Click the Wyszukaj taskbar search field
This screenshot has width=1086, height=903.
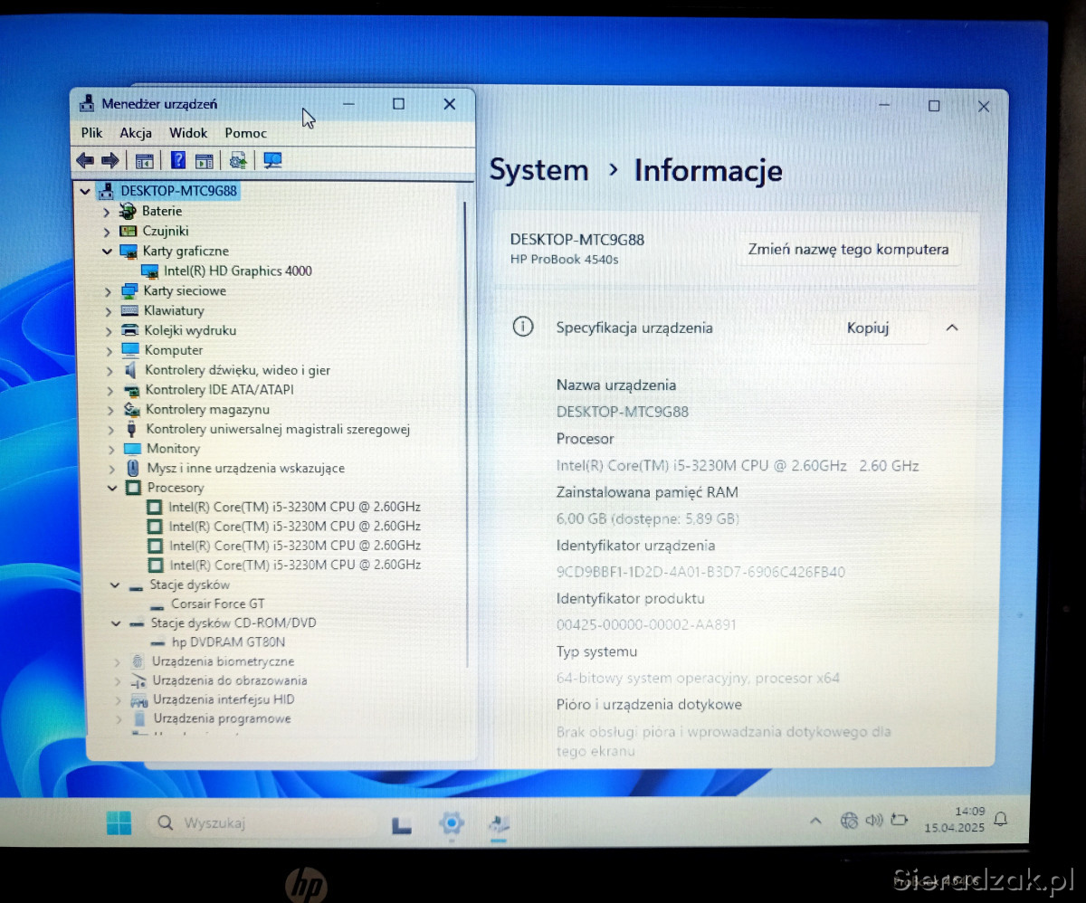(262, 823)
